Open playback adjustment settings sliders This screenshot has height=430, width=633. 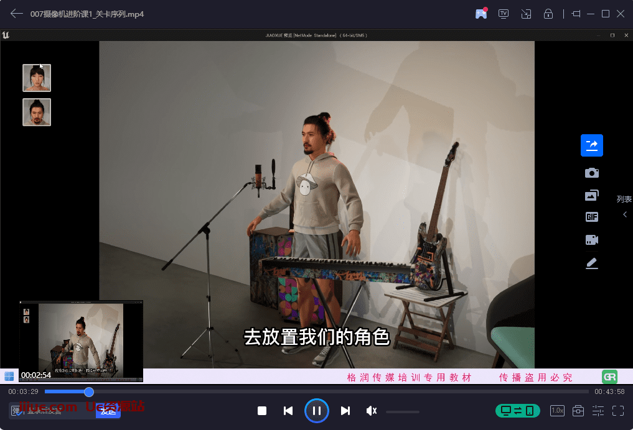598,411
